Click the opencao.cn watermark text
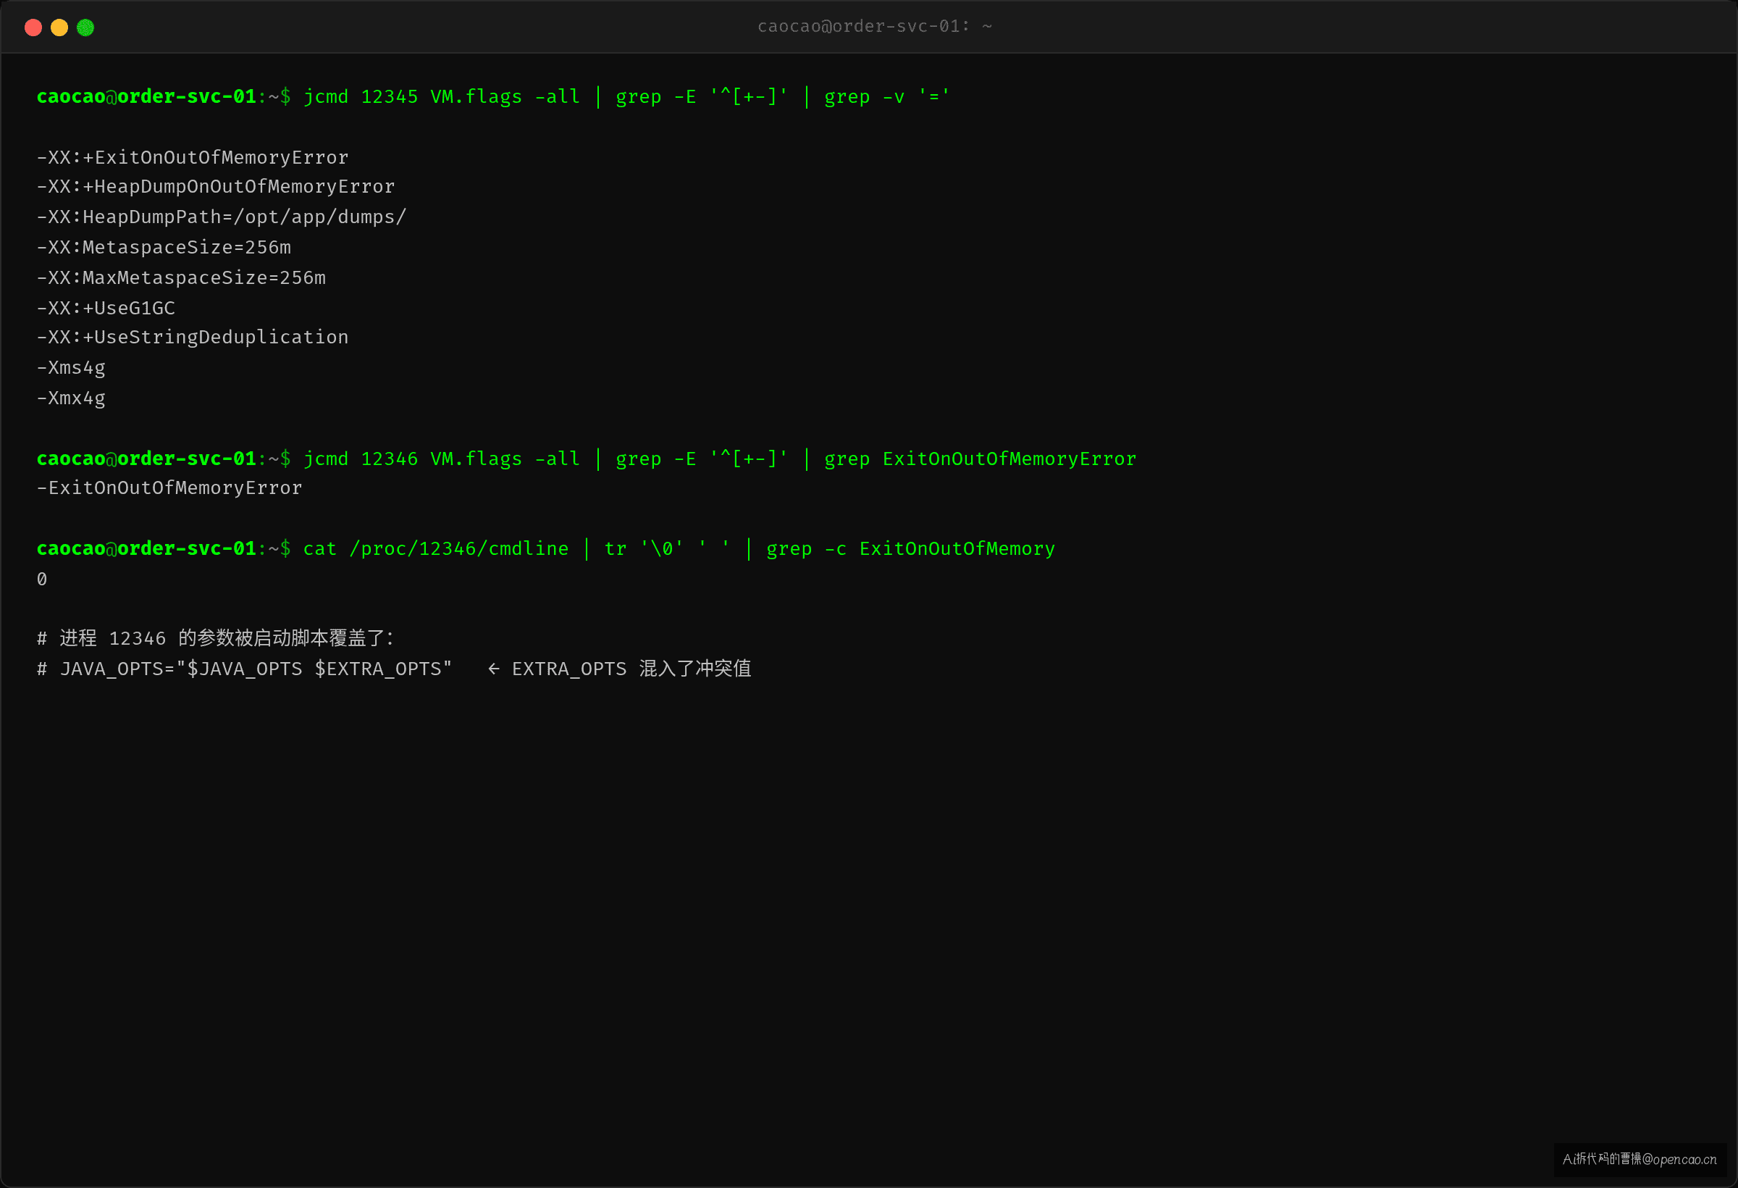 pos(1640,1160)
